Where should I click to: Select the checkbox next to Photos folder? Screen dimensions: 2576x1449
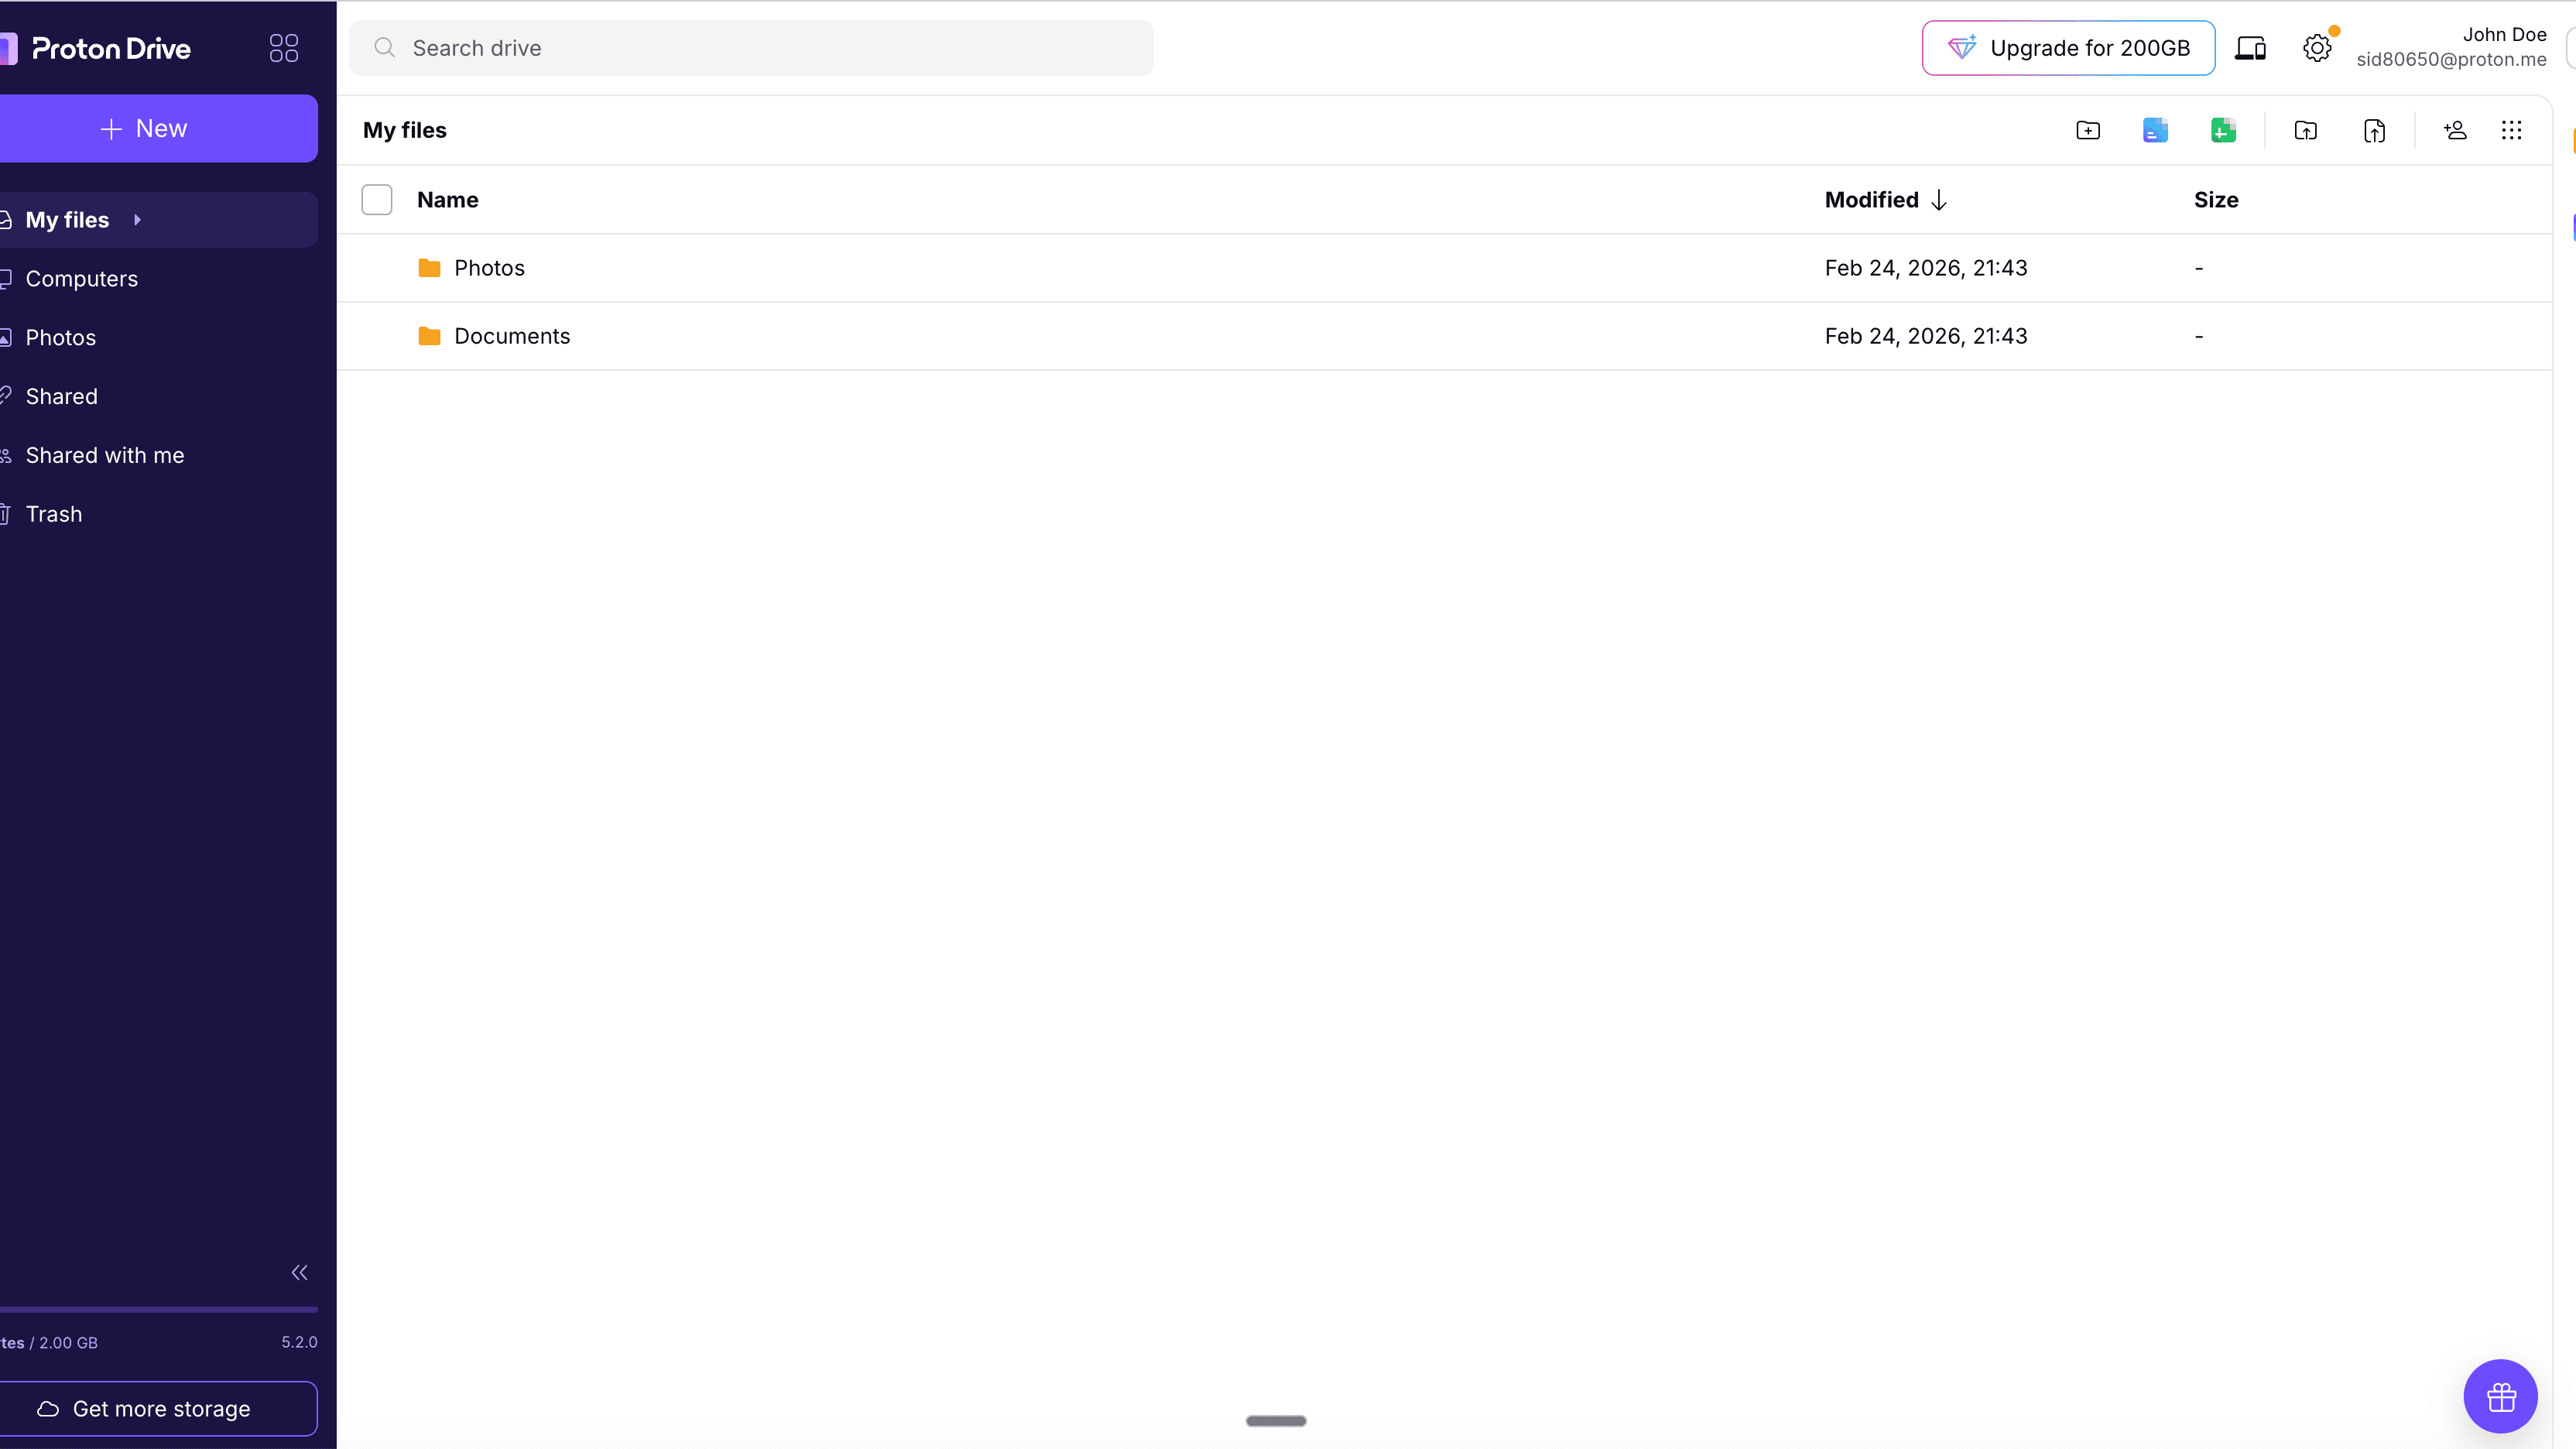377,267
